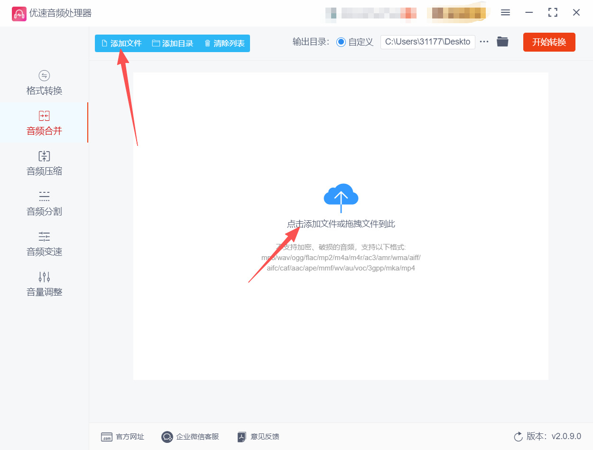Image resolution: width=593 pixels, height=450 pixels.
Task: Click the version refresh icon near v2.0.9.0
Action: tap(518, 437)
